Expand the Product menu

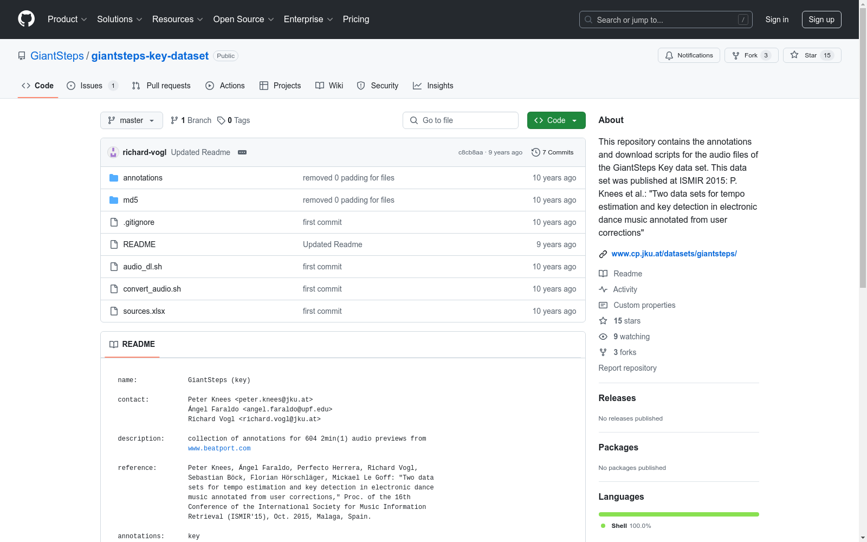pyautogui.click(x=67, y=19)
